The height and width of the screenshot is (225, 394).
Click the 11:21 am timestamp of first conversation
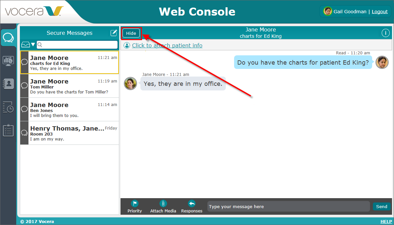pos(107,58)
